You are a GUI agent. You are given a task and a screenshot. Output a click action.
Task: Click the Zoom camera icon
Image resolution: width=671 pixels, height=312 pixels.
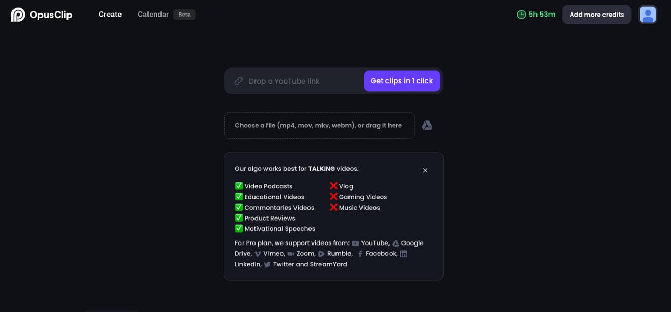pyautogui.click(x=291, y=254)
